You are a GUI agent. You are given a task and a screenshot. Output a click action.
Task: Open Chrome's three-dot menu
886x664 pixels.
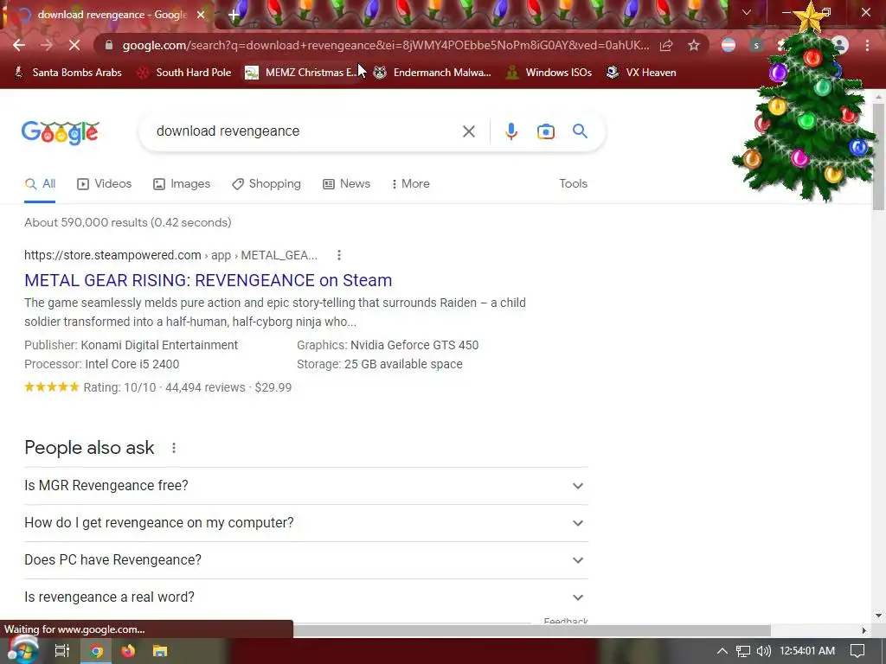coord(867,45)
